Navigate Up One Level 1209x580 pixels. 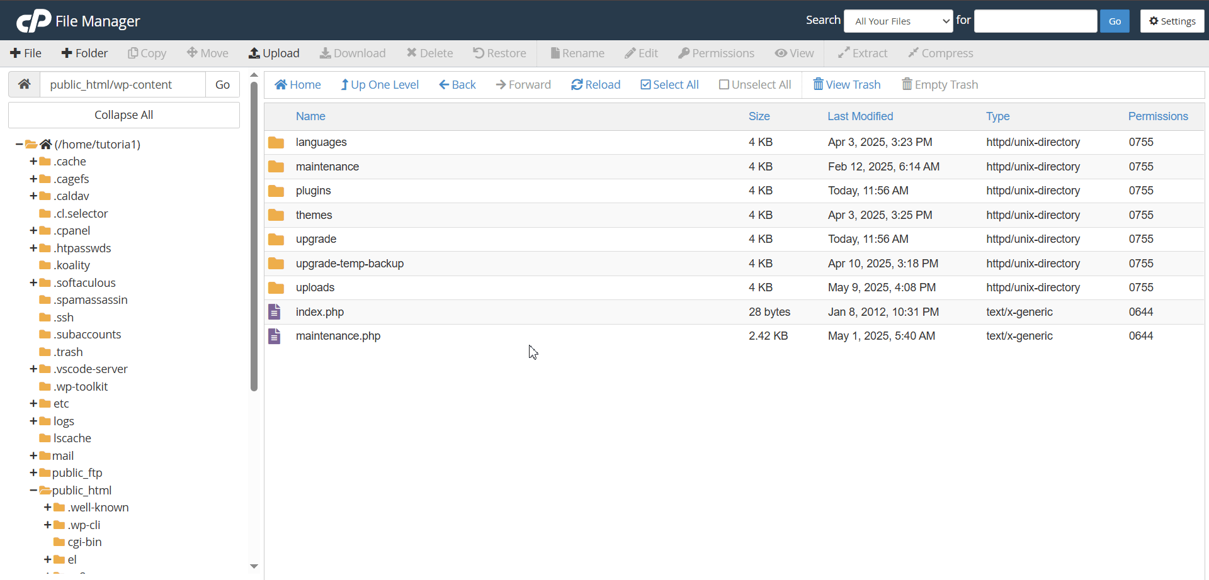[x=380, y=85]
